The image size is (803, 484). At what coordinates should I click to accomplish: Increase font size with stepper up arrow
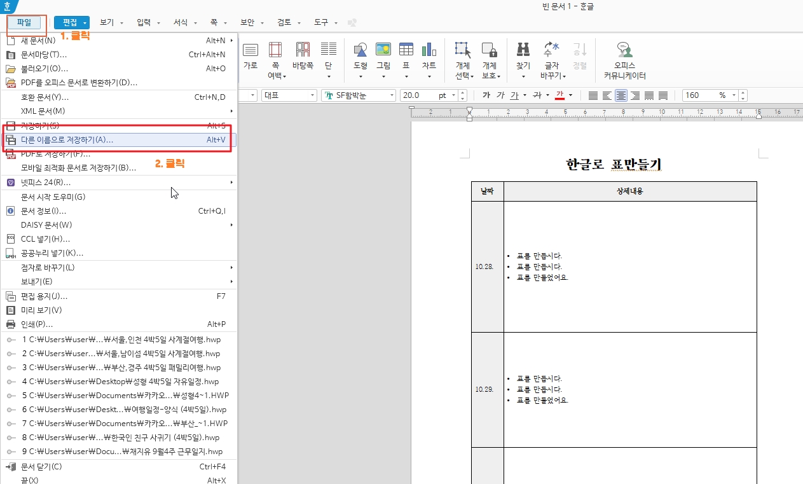point(463,93)
